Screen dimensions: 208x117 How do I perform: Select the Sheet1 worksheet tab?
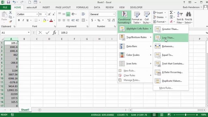[25, 110]
